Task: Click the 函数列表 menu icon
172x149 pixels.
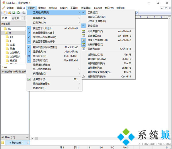Action: coord(83,49)
